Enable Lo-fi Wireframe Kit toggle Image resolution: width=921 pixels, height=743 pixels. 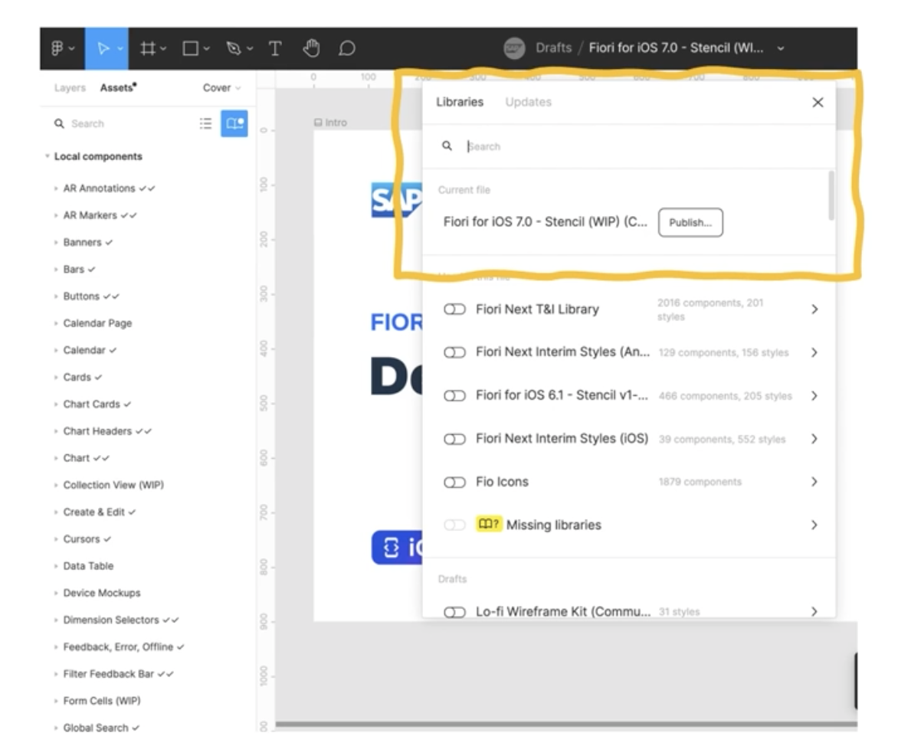coord(455,612)
